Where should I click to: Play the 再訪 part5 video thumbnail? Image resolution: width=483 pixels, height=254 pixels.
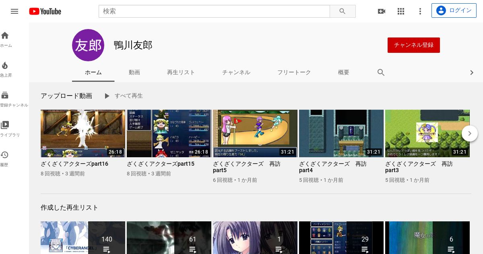pyautogui.click(x=255, y=133)
